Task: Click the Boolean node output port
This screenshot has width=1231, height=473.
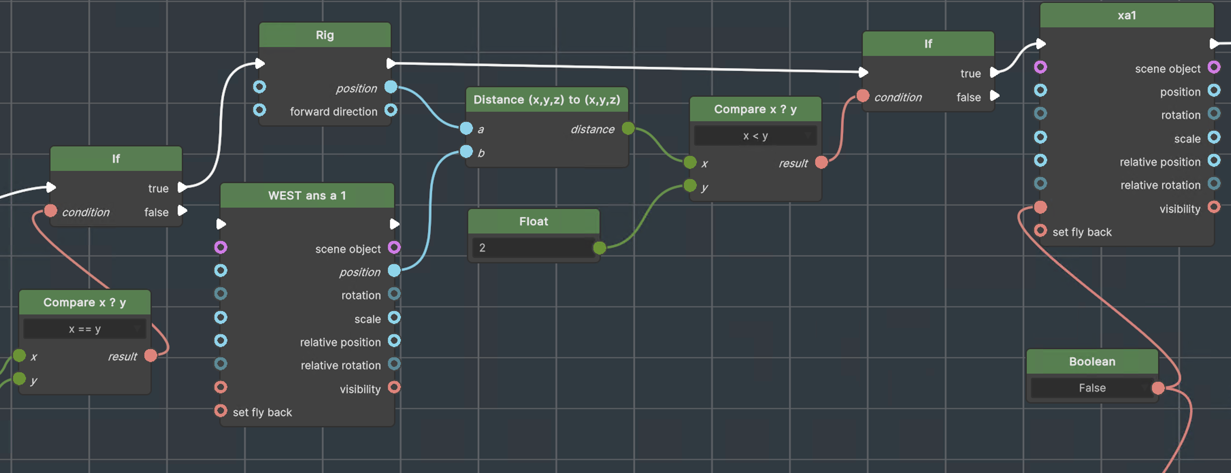Action: point(1158,388)
